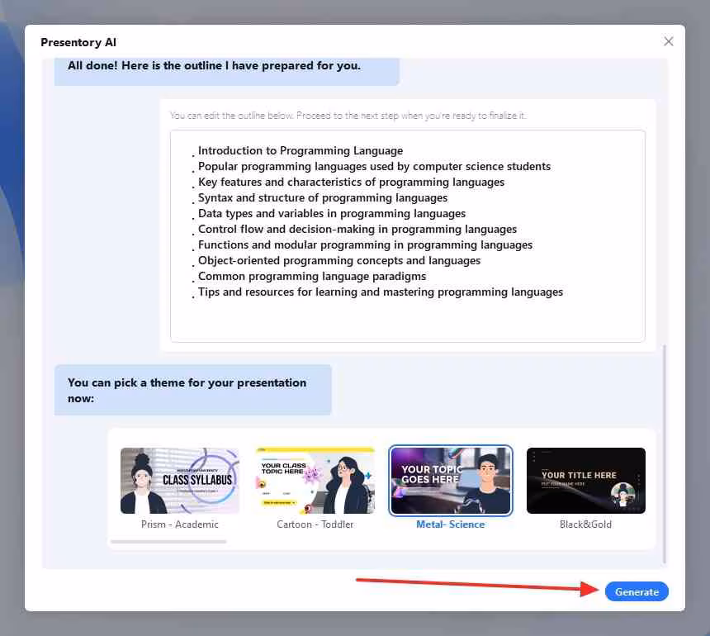
Task: Click 'Popular programming languages used by computer science students'
Action: point(374,166)
